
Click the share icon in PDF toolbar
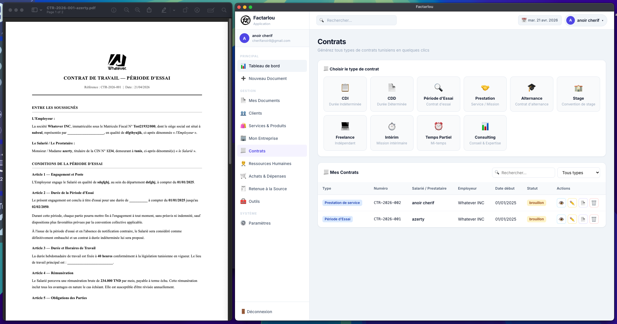[149, 10]
